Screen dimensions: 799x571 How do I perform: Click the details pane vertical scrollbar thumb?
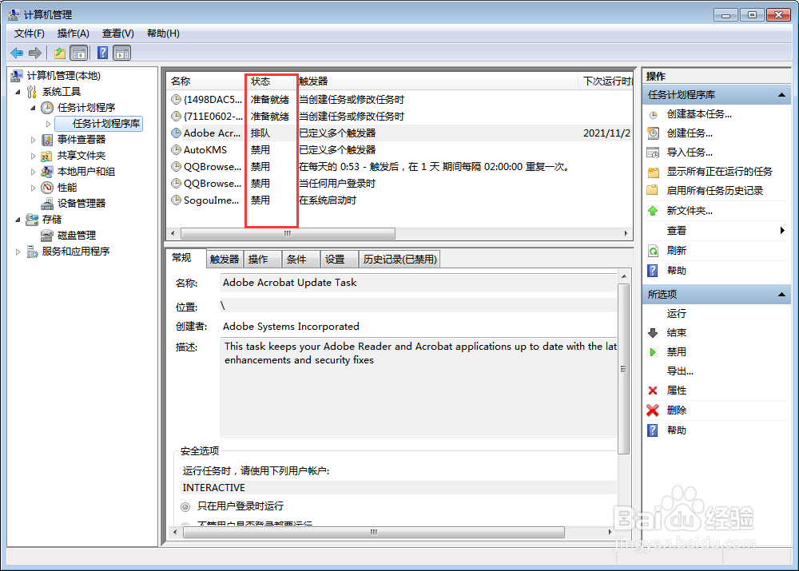(623, 369)
